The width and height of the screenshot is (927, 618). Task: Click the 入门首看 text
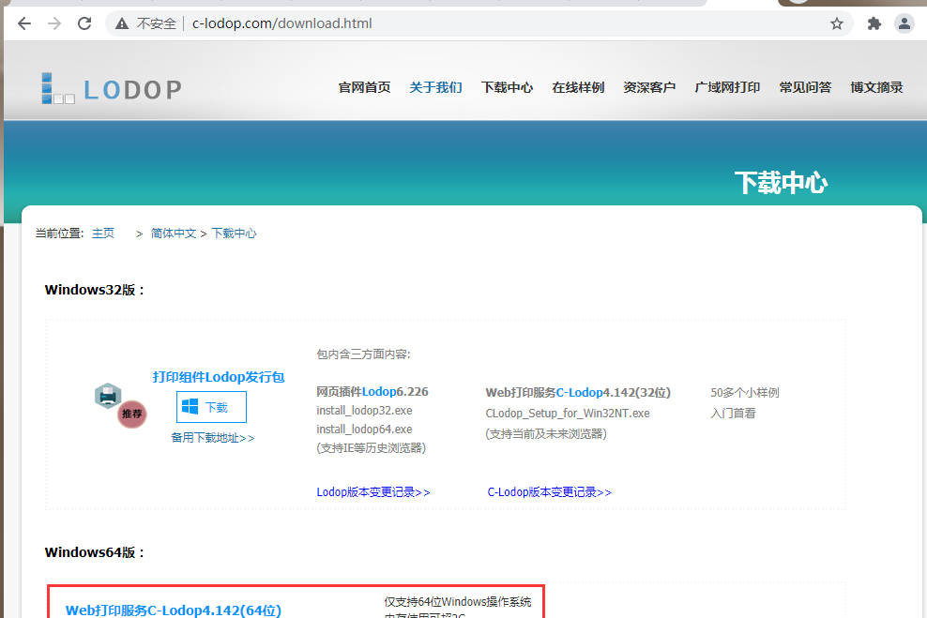(x=733, y=414)
